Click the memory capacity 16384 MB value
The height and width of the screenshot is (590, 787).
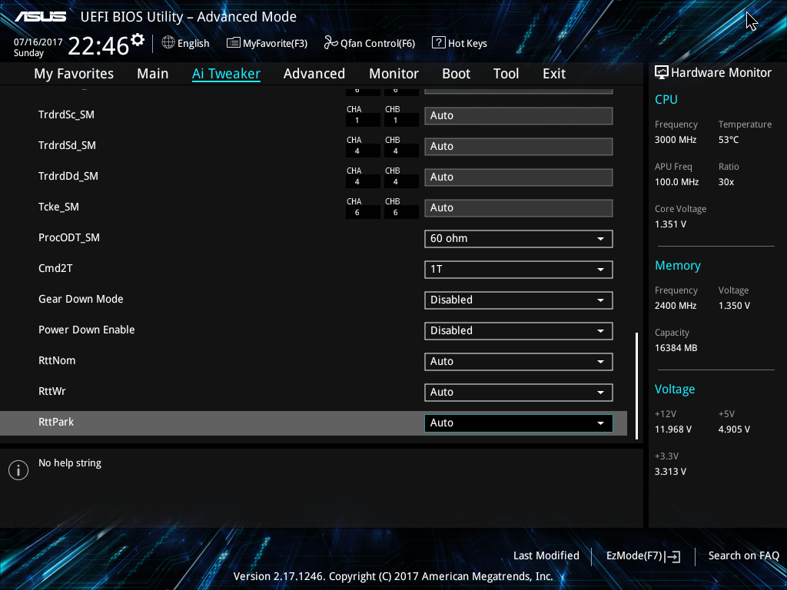[676, 348]
